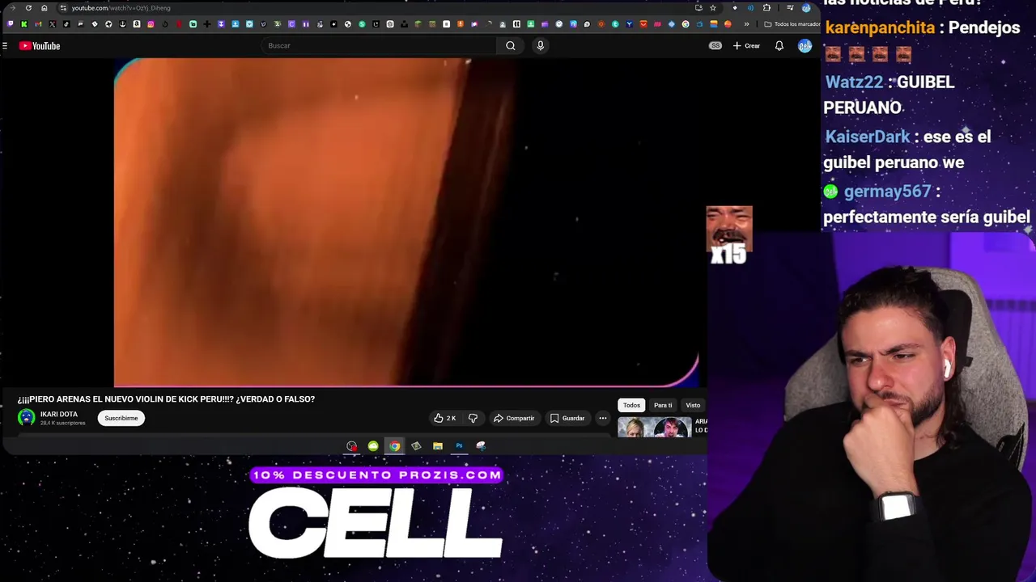Open the IKARI DOTA channel name

(x=59, y=414)
